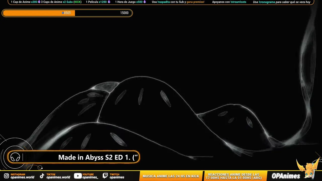The height and width of the screenshot is (181, 322).
Task: Click the headphones now-playing icon
Action: click(15, 157)
